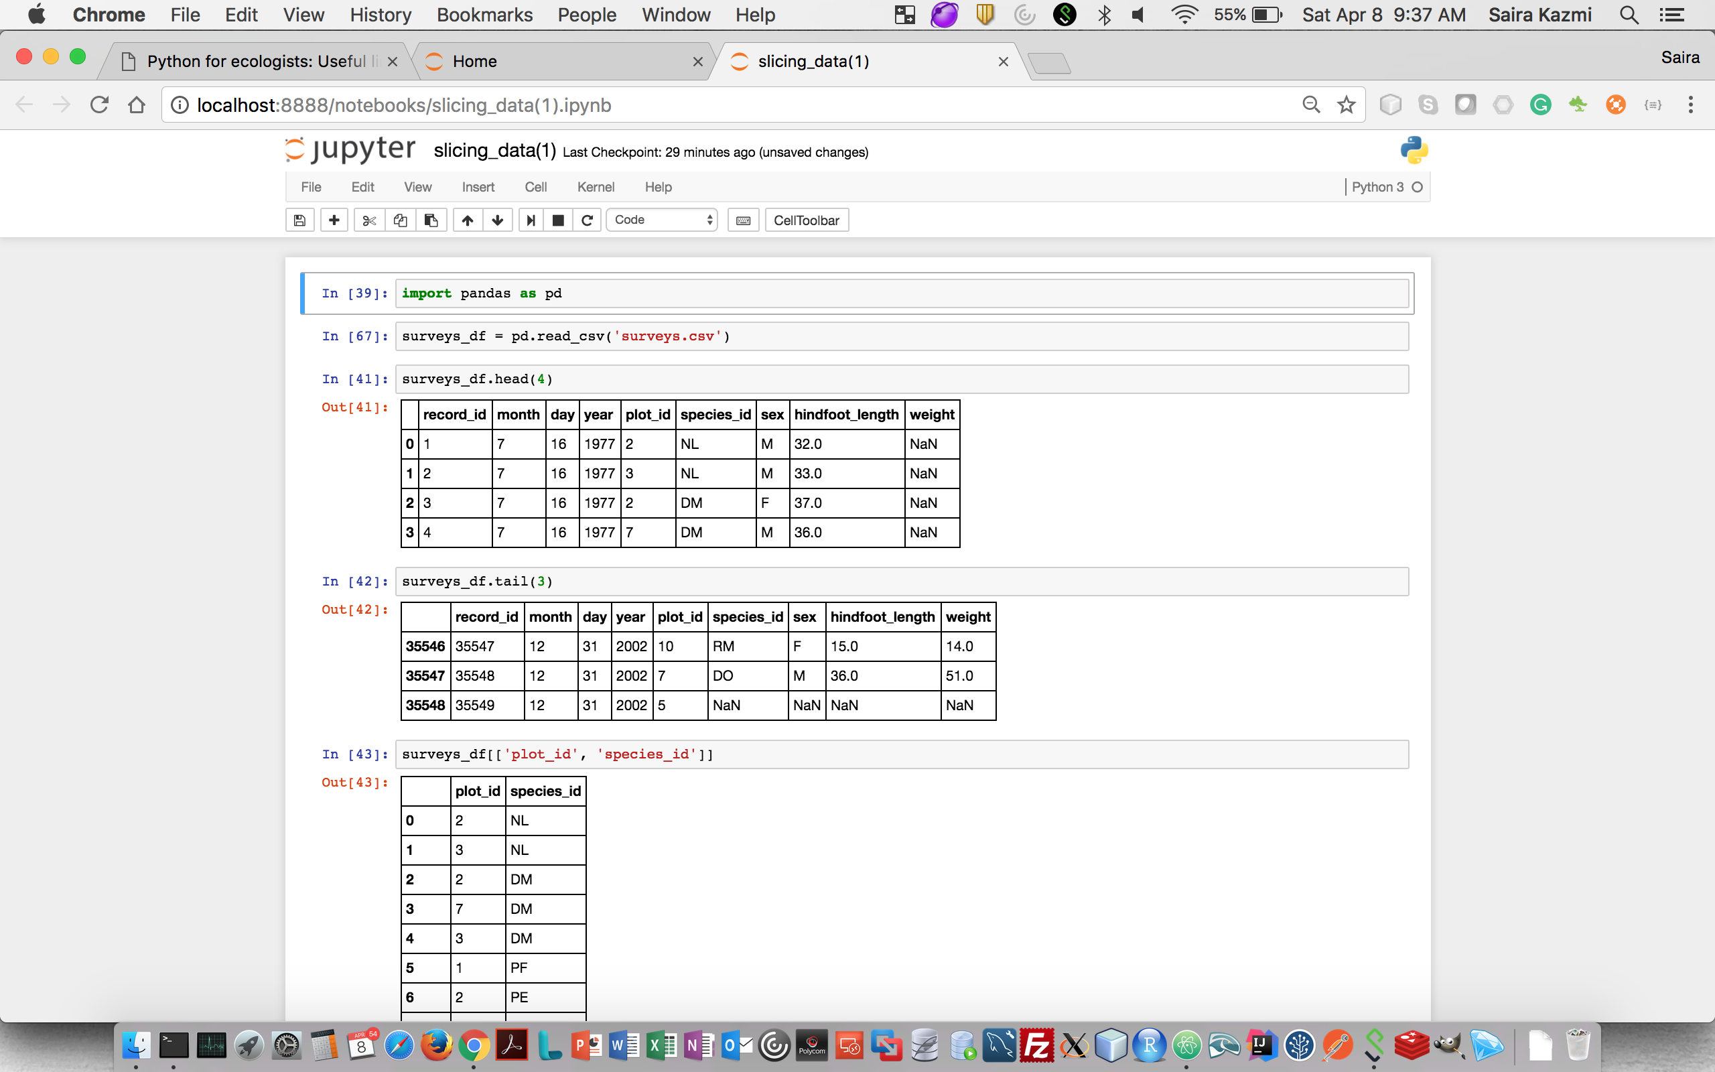
Task: Cut selected cells with the scissors icon
Action: 368,220
